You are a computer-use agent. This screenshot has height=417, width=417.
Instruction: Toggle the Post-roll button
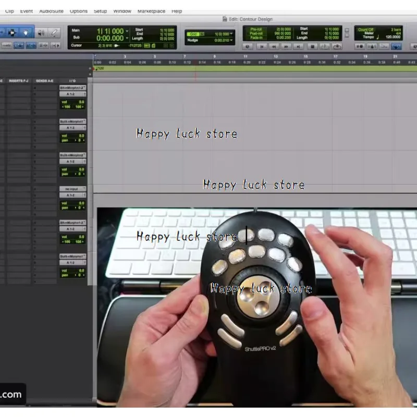[255, 33]
